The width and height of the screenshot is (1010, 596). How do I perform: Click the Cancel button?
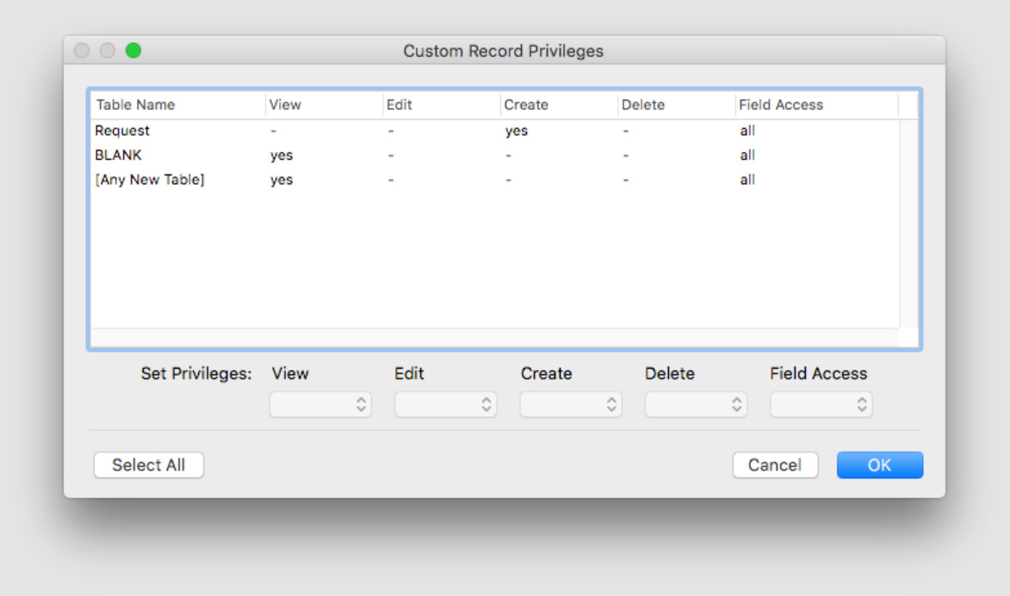(775, 465)
